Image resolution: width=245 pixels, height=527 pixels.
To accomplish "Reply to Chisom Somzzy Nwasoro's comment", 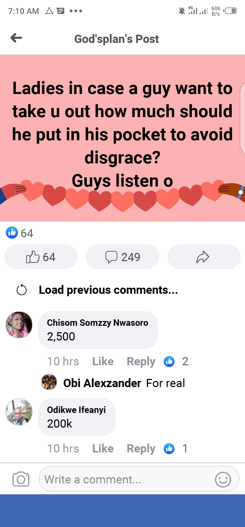I will click(141, 362).
